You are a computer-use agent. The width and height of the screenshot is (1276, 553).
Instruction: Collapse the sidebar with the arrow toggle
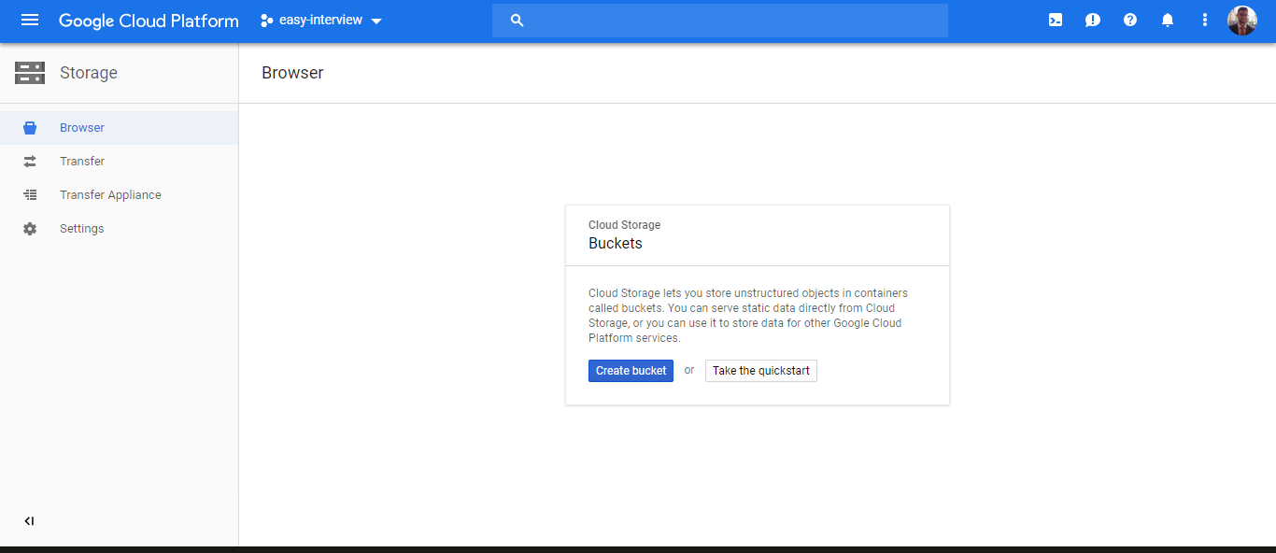[30, 521]
